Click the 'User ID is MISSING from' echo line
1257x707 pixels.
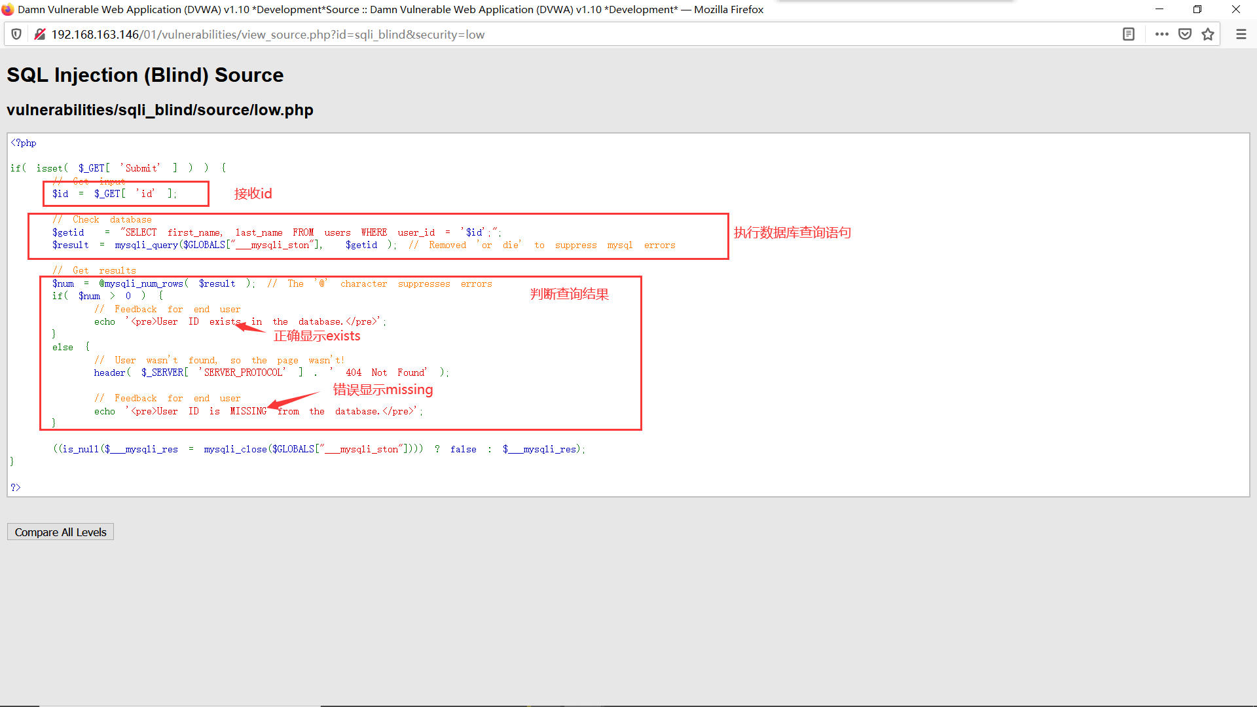[259, 411]
